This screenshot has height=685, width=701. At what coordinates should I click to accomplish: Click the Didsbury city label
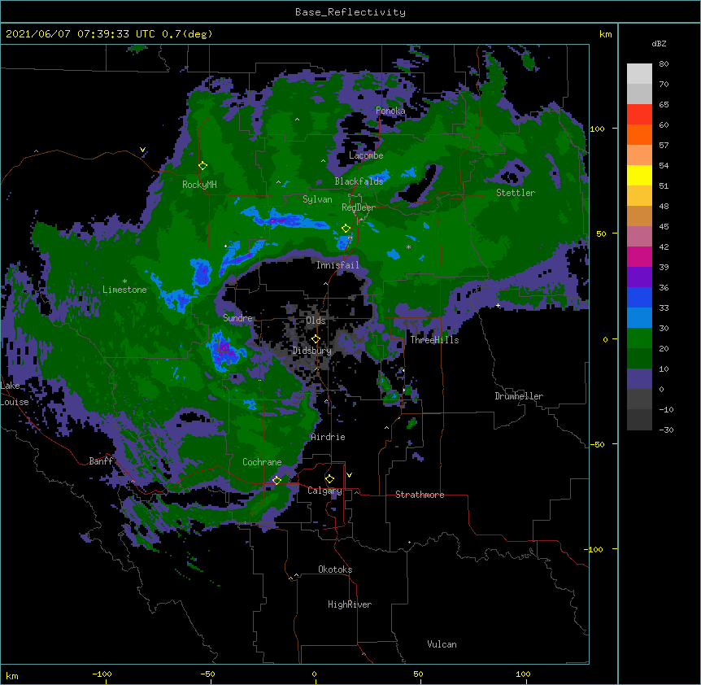pos(312,351)
